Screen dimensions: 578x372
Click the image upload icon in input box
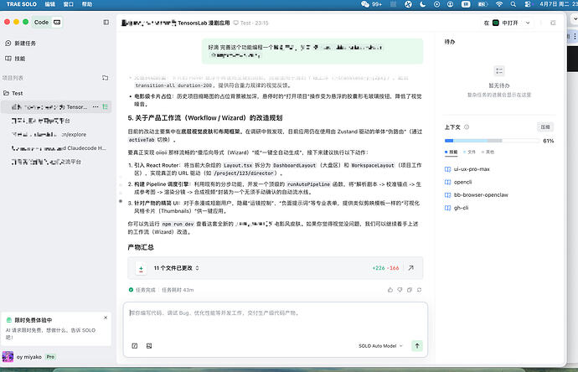coord(149,346)
